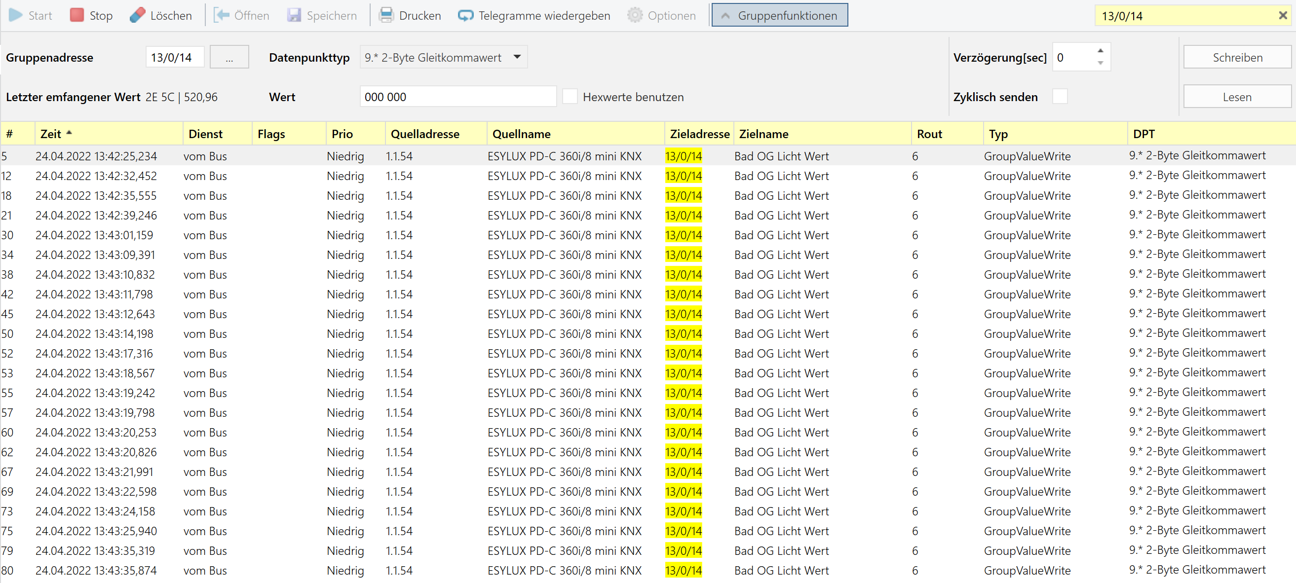Click the Löschen eraser icon
Viewport: 1296px width, 583px height.
coord(137,15)
